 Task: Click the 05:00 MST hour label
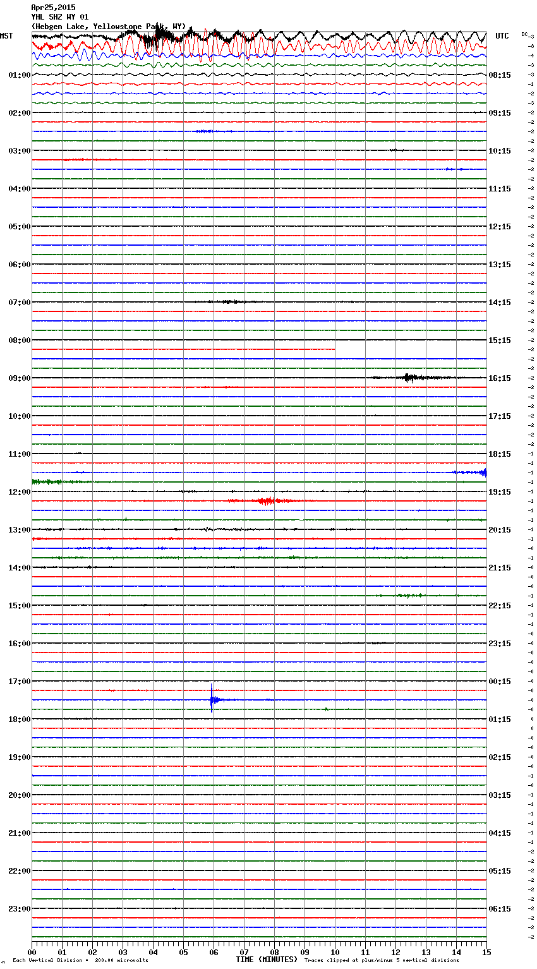[20, 227]
